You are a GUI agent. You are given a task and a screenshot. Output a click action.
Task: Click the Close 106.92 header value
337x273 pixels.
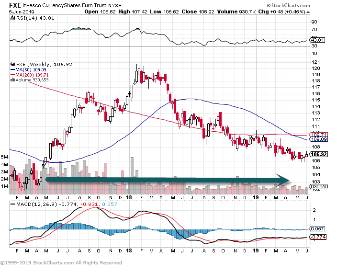pos(198,11)
